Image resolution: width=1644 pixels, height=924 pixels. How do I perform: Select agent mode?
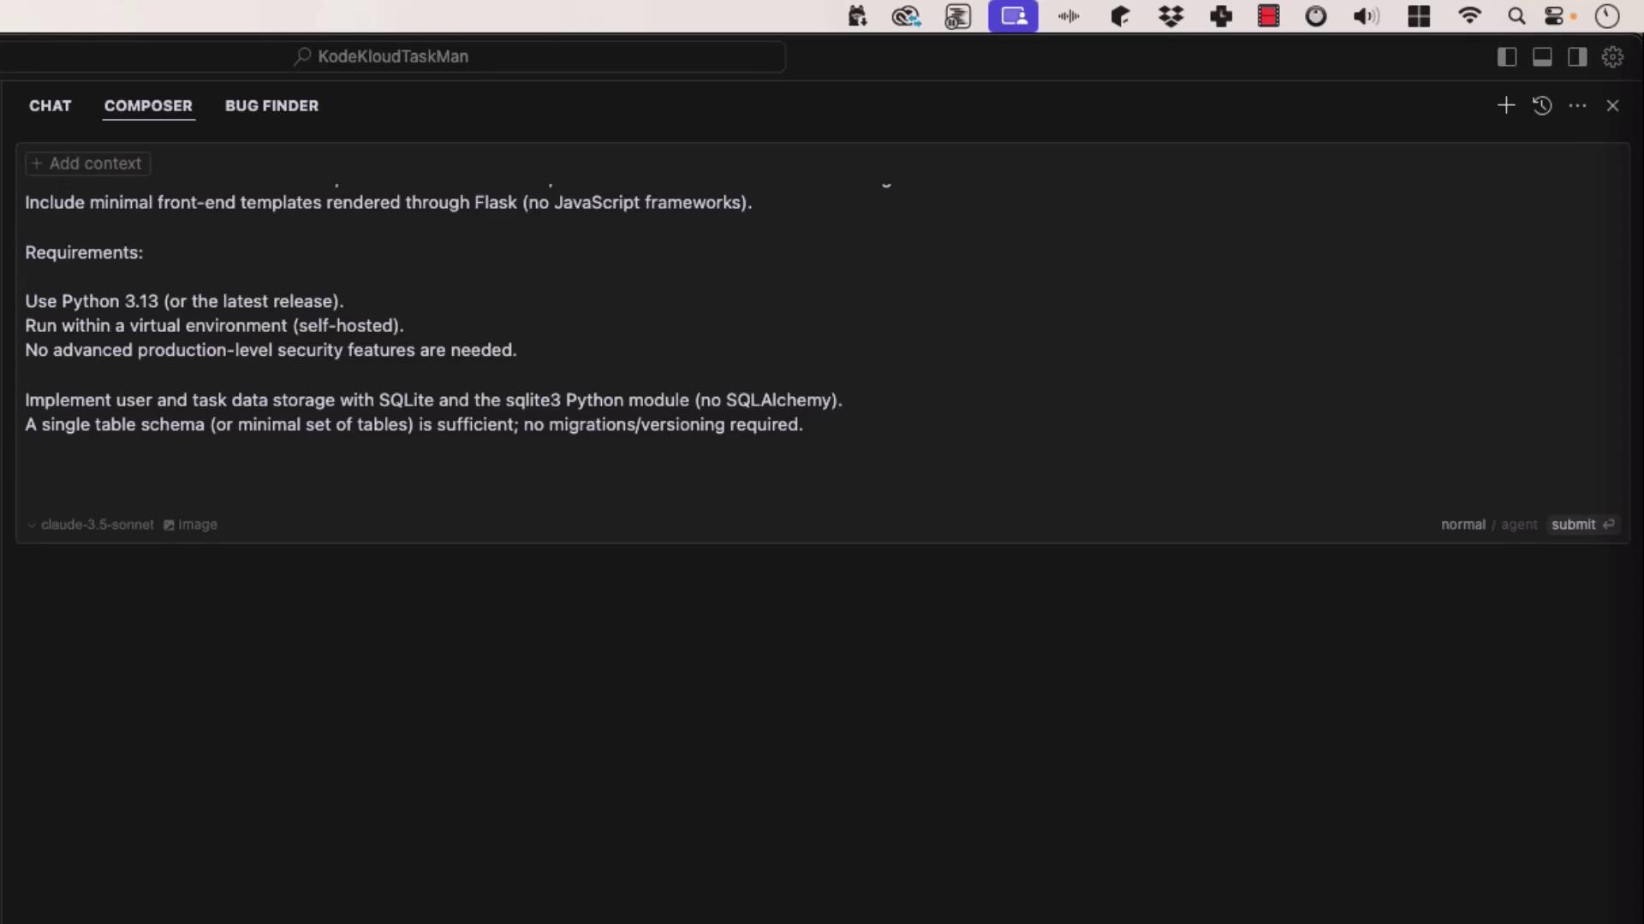[x=1519, y=524]
